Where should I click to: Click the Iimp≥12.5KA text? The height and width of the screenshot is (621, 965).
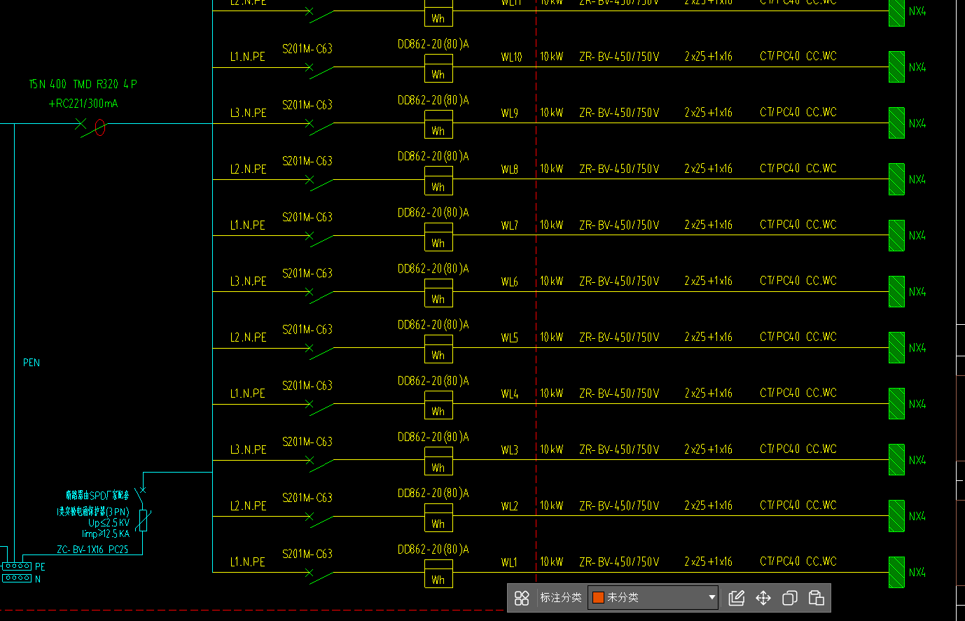click(x=106, y=533)
